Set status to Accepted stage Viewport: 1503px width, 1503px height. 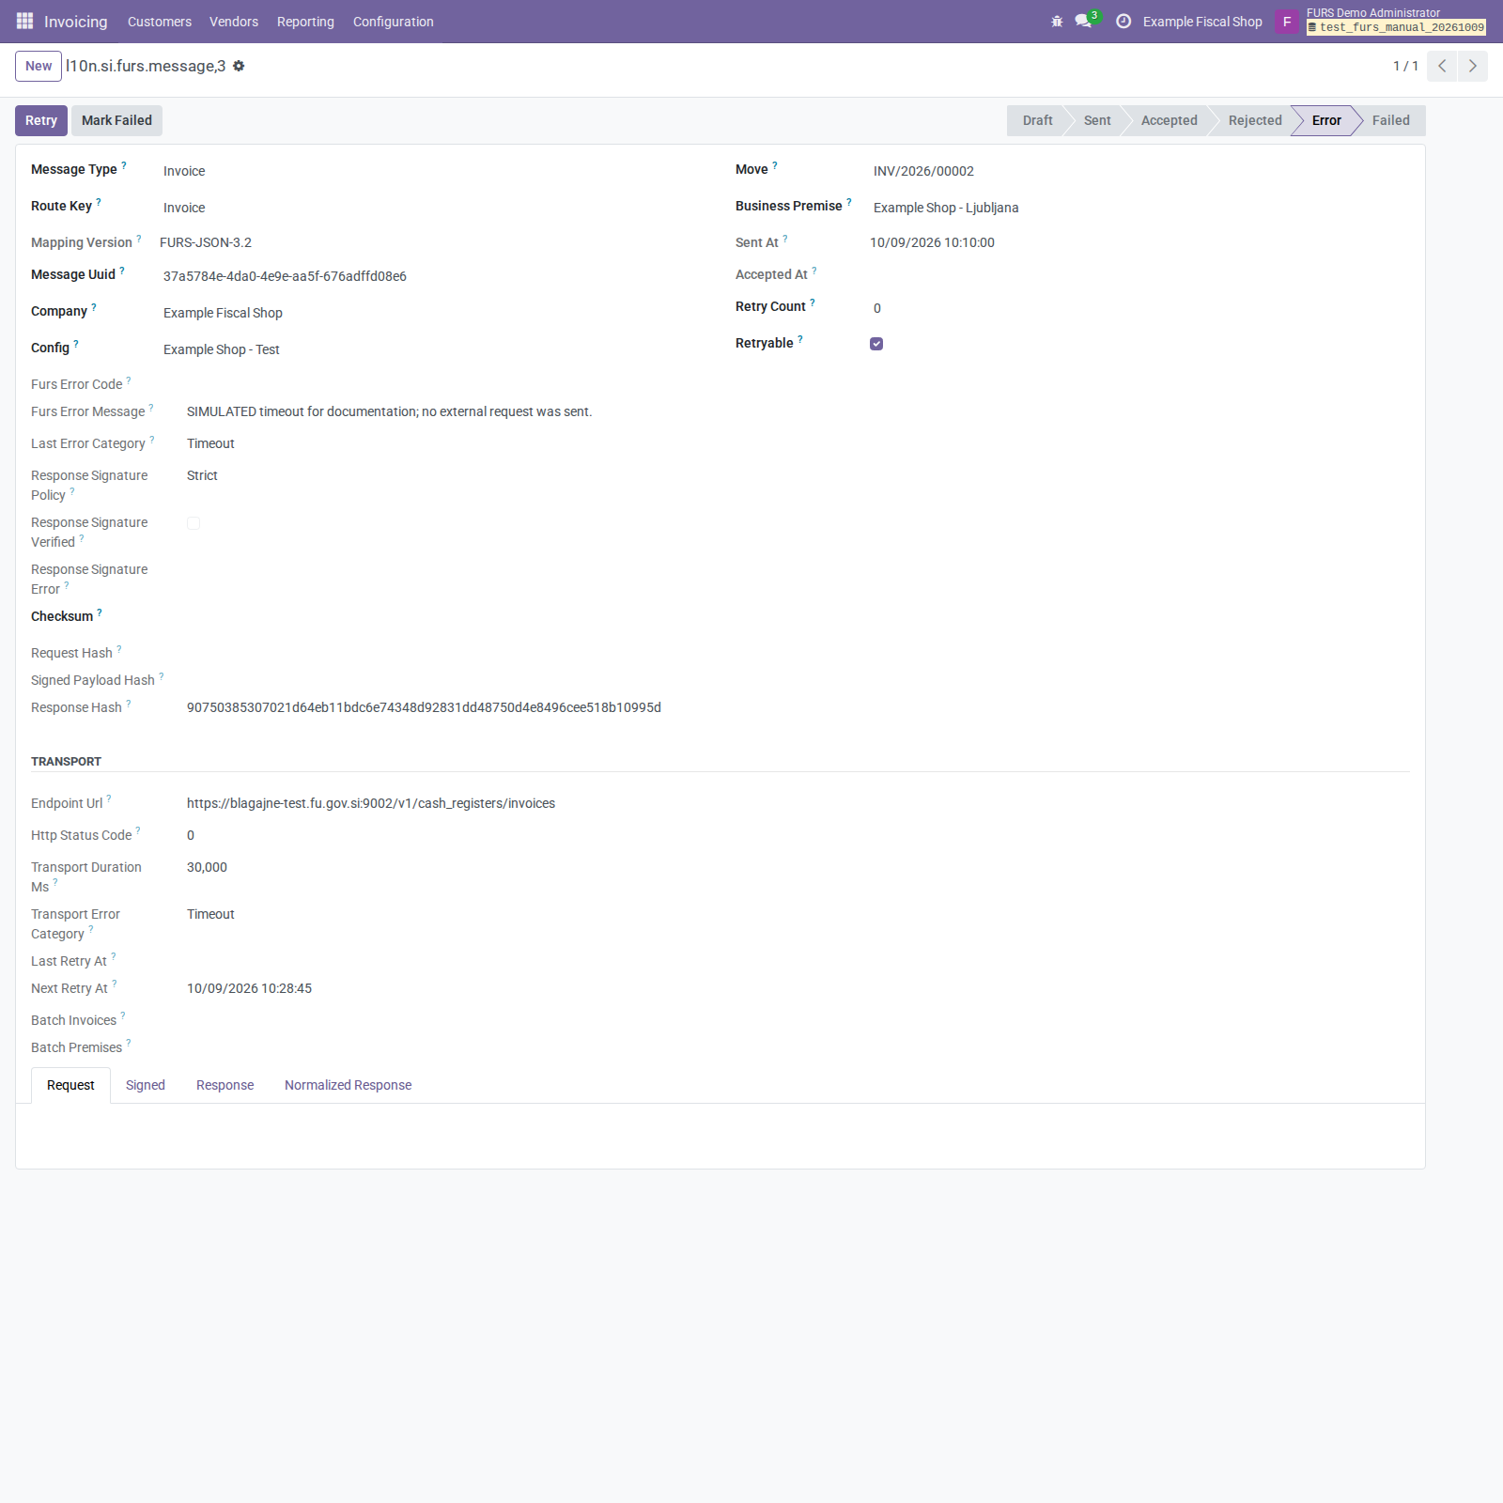pyautogui.click(x=1170, y=120)
